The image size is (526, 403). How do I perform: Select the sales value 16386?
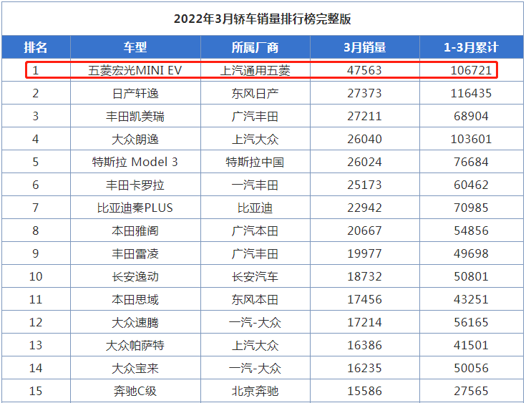click(365, 345)
